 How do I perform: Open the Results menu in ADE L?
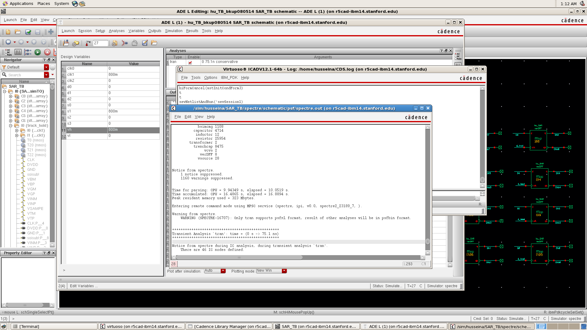[192, 31]
